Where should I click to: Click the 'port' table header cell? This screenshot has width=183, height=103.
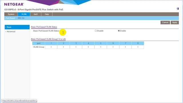click(x=39, y=43)
